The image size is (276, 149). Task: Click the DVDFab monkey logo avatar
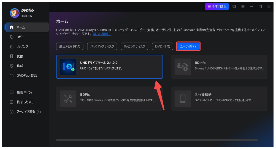pyautogui.click(x=15, y=13)
